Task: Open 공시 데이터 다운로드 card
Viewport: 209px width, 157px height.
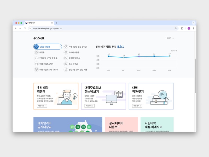Action: pyautogui.click(x=121, y=125)
